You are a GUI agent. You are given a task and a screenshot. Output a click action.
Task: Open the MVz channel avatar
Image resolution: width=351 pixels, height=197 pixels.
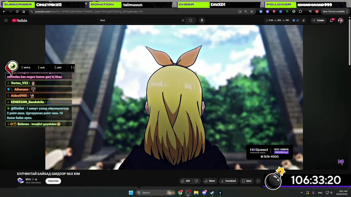tap(21, 181)
